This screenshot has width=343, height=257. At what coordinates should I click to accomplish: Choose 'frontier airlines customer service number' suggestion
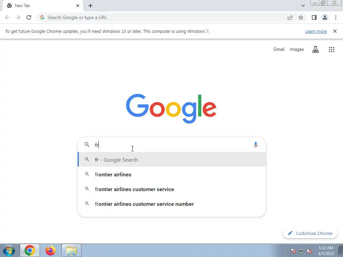point(172,204)
